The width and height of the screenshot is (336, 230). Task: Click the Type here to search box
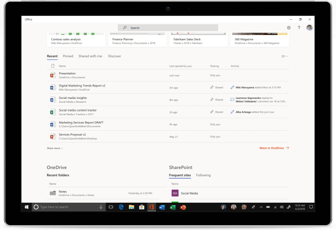coord(69,207)
